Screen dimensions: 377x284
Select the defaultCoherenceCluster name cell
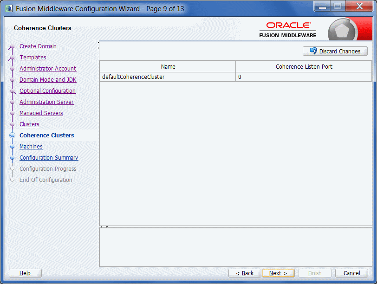point(168,77)
